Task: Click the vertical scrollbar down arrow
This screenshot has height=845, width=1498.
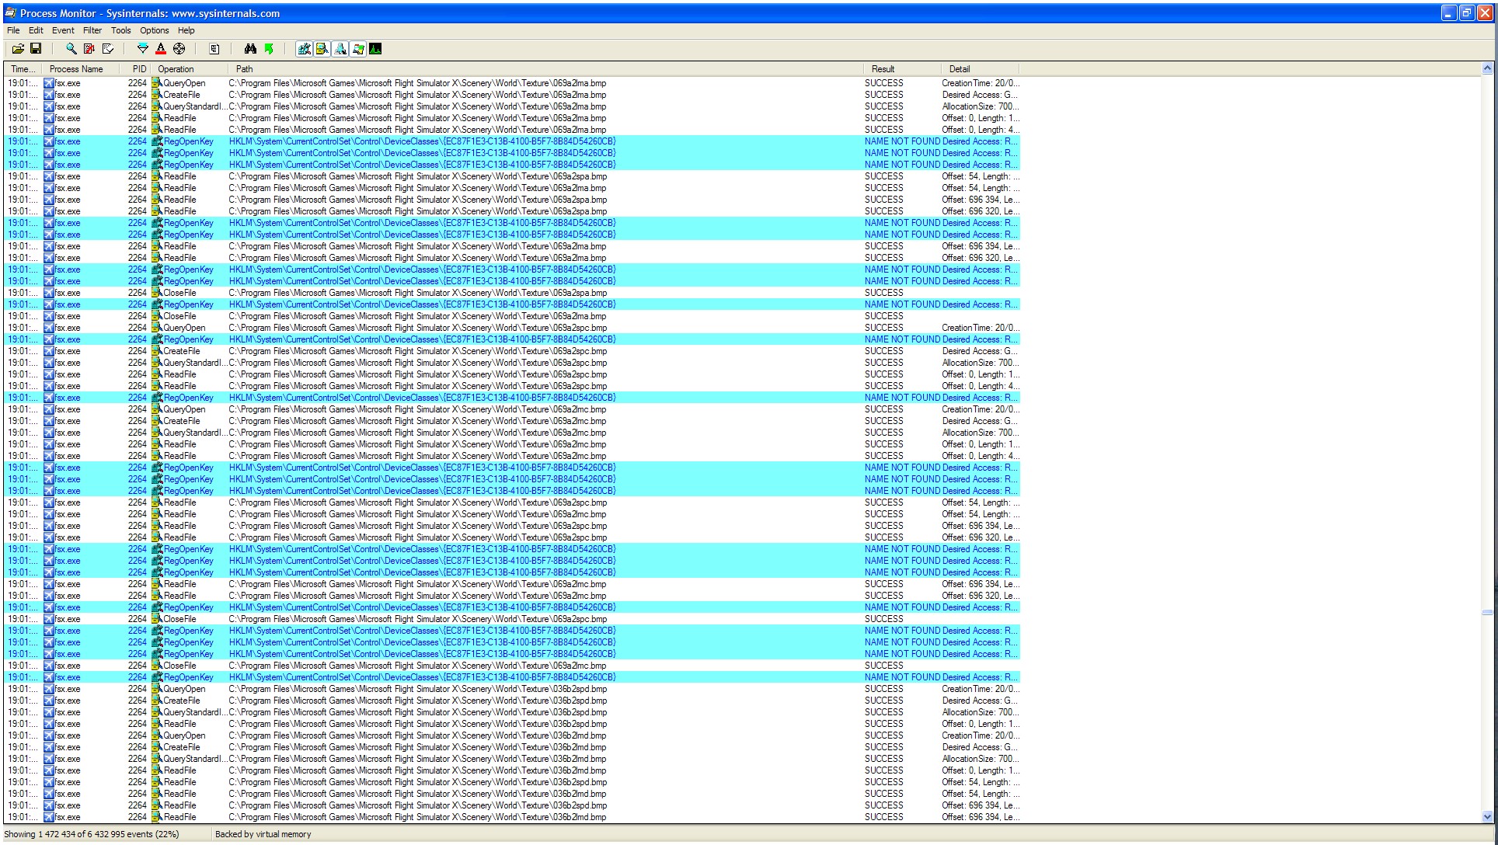Action: coord(1487,816)
